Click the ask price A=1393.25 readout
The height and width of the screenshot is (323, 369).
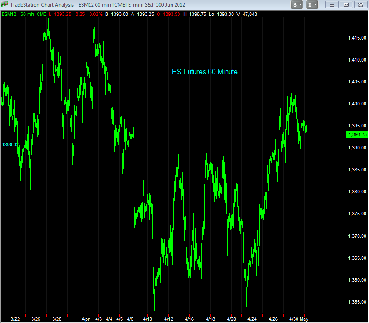[143, 14]
